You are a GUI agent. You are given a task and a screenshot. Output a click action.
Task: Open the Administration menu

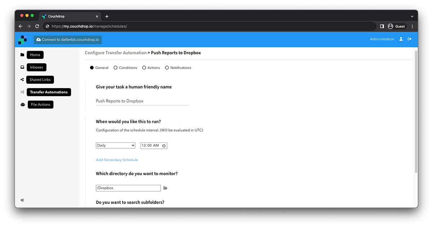(382, 39)
